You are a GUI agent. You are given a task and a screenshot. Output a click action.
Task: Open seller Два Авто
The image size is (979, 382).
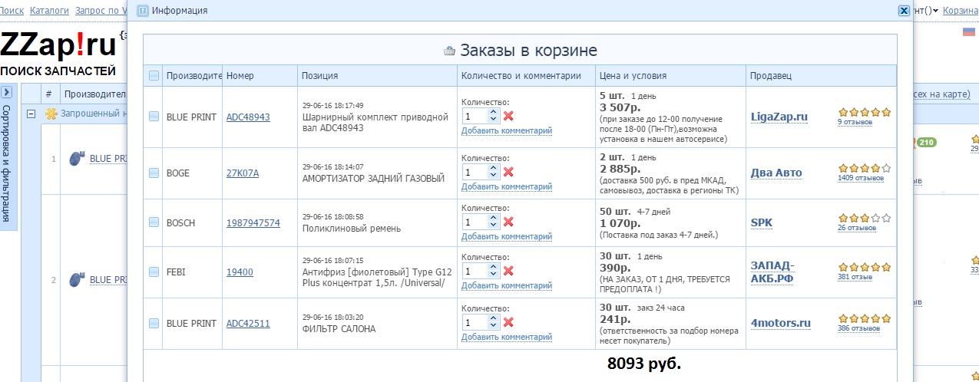click(776, 173)
